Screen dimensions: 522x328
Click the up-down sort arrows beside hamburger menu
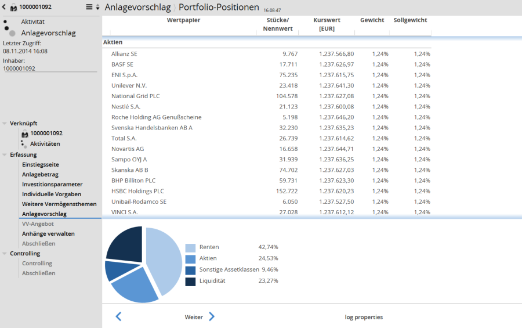pos(97,7)
